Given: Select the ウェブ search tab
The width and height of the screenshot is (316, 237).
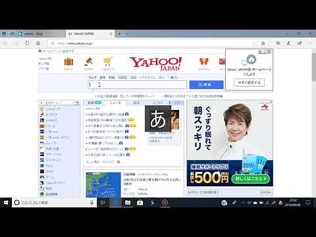Looking at the screenshot, I should tap(92, 78).
